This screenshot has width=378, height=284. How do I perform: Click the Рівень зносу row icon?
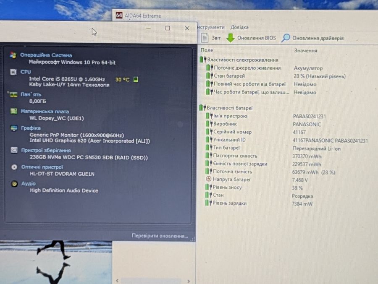208,187
